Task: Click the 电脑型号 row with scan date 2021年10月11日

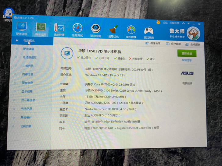Action: pyautogui.click(x=119, y=69)
